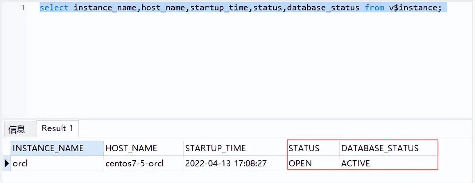Click the from keyword in the query

pyautogui.click(x=374, y=8)
